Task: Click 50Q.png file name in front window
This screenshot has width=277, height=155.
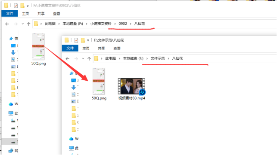Action: 99,98
